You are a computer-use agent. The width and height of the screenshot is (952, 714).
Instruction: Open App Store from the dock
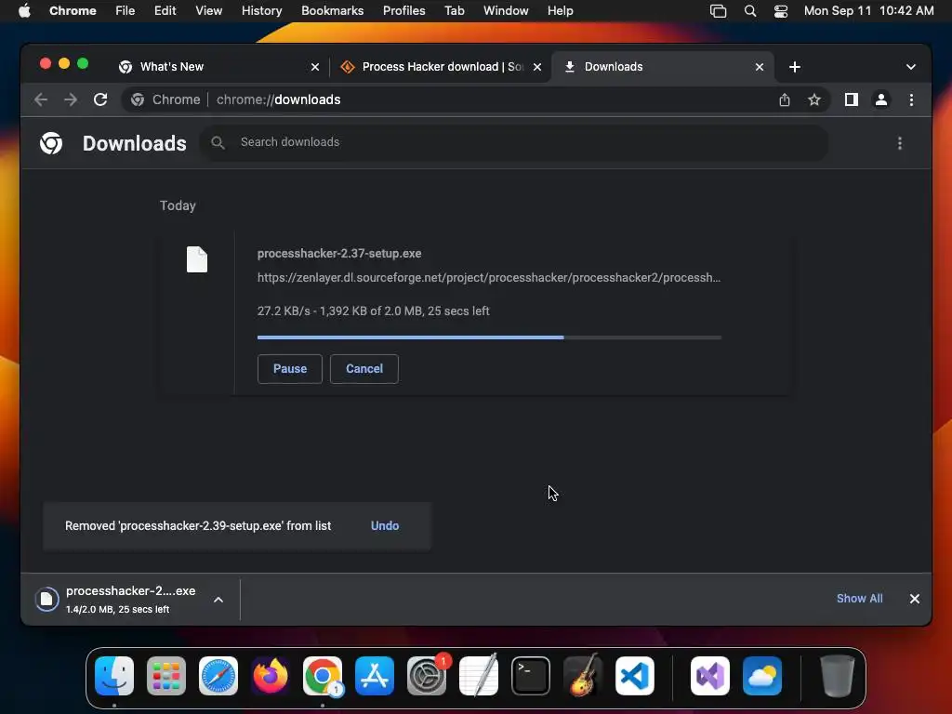click(x=375, y=676)
